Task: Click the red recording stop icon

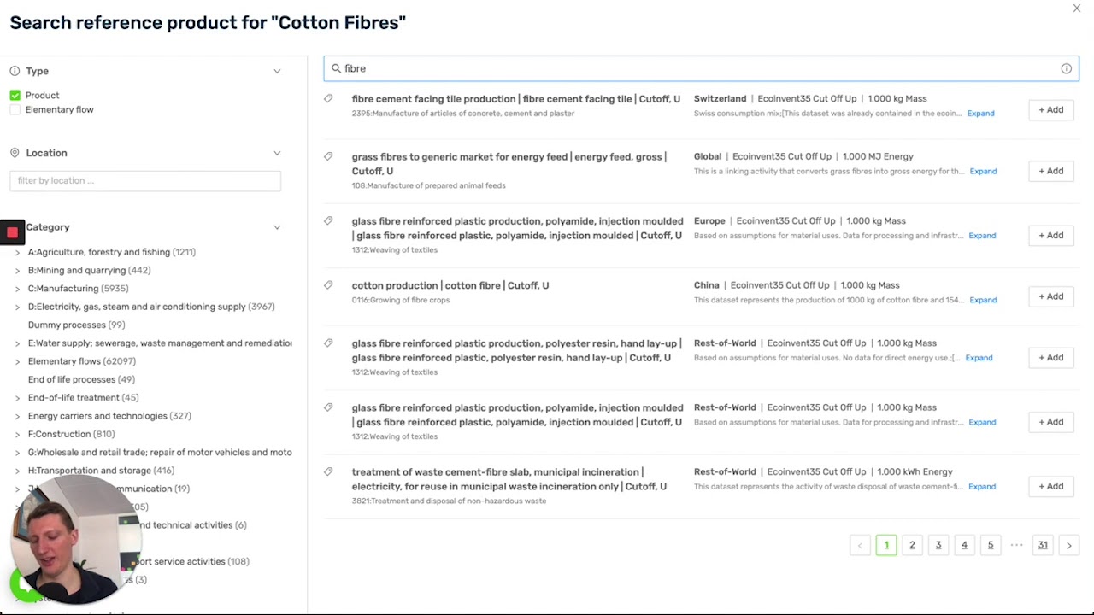Action: [12, 231]
